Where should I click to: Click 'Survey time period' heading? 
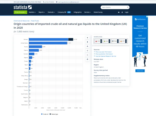[101, 70]
